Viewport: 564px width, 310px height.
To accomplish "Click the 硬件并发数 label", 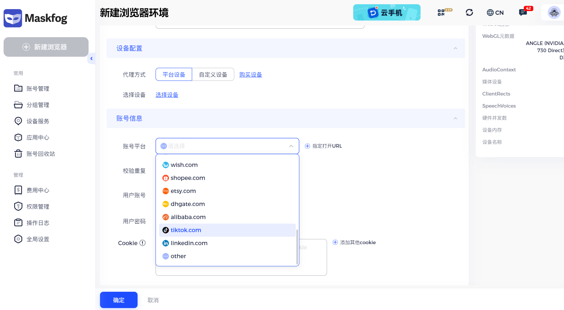I will coord(494,118).
